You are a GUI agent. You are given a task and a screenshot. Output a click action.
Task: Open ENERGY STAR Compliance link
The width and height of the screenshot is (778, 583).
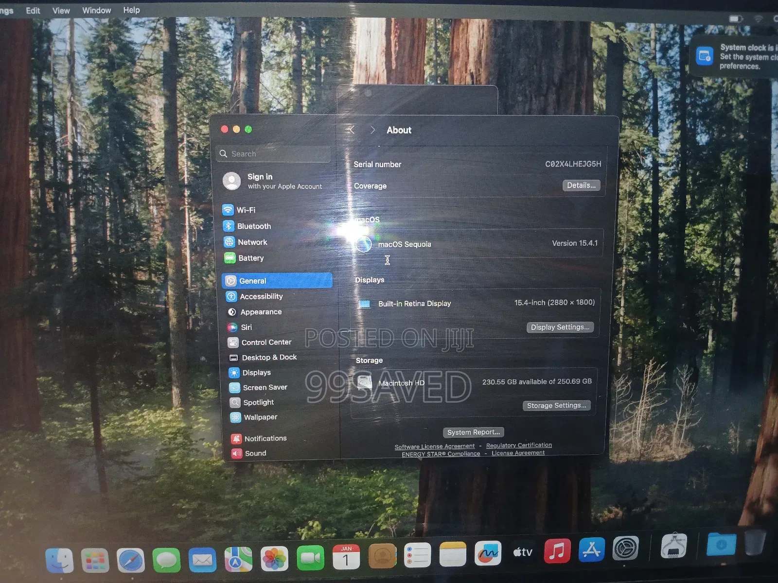coord(441,454)
